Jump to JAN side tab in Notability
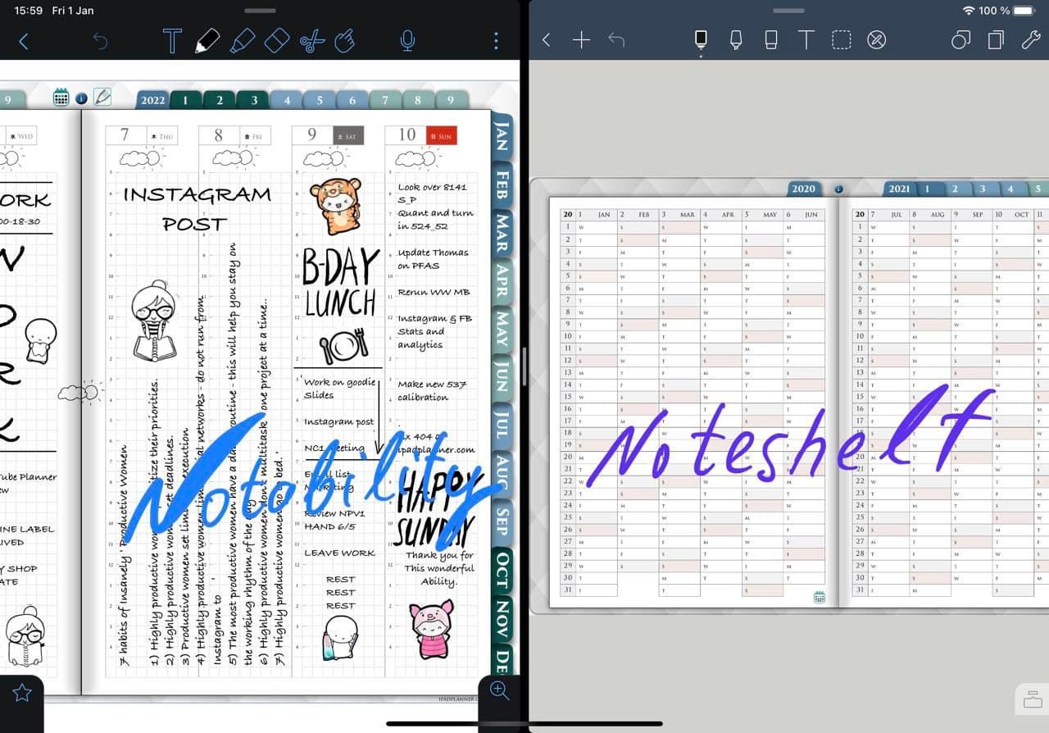Screen dimensions: 1049x733 click(502, 136)
